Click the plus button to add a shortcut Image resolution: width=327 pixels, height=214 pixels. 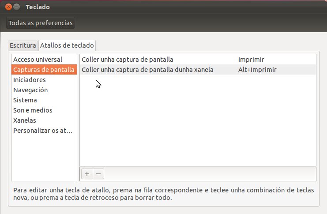pos(87,174)
